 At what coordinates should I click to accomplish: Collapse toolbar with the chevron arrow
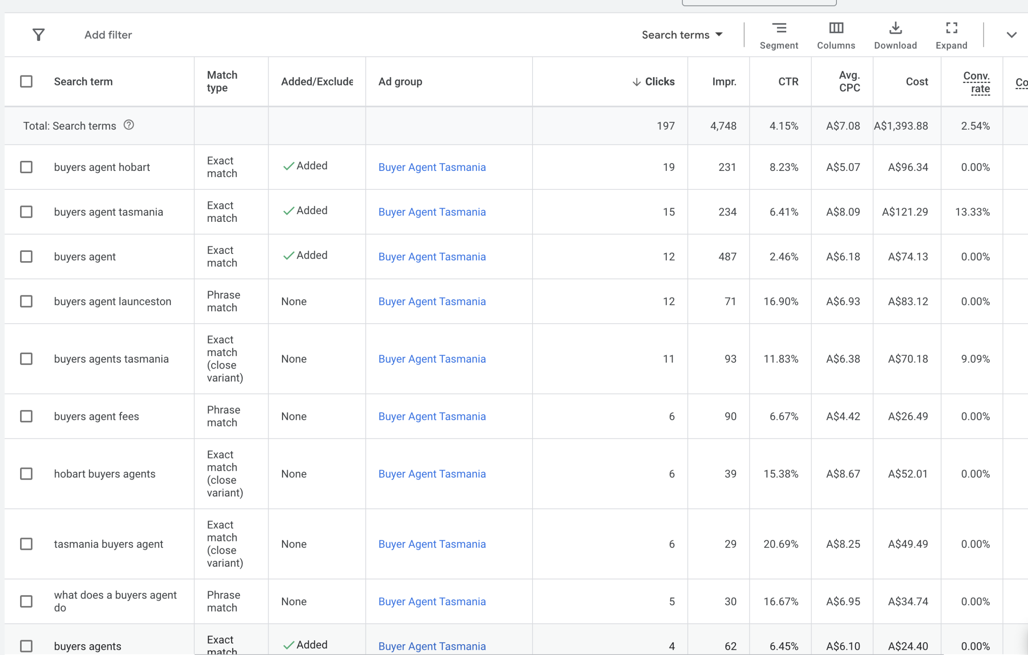tap(1011, 35)
